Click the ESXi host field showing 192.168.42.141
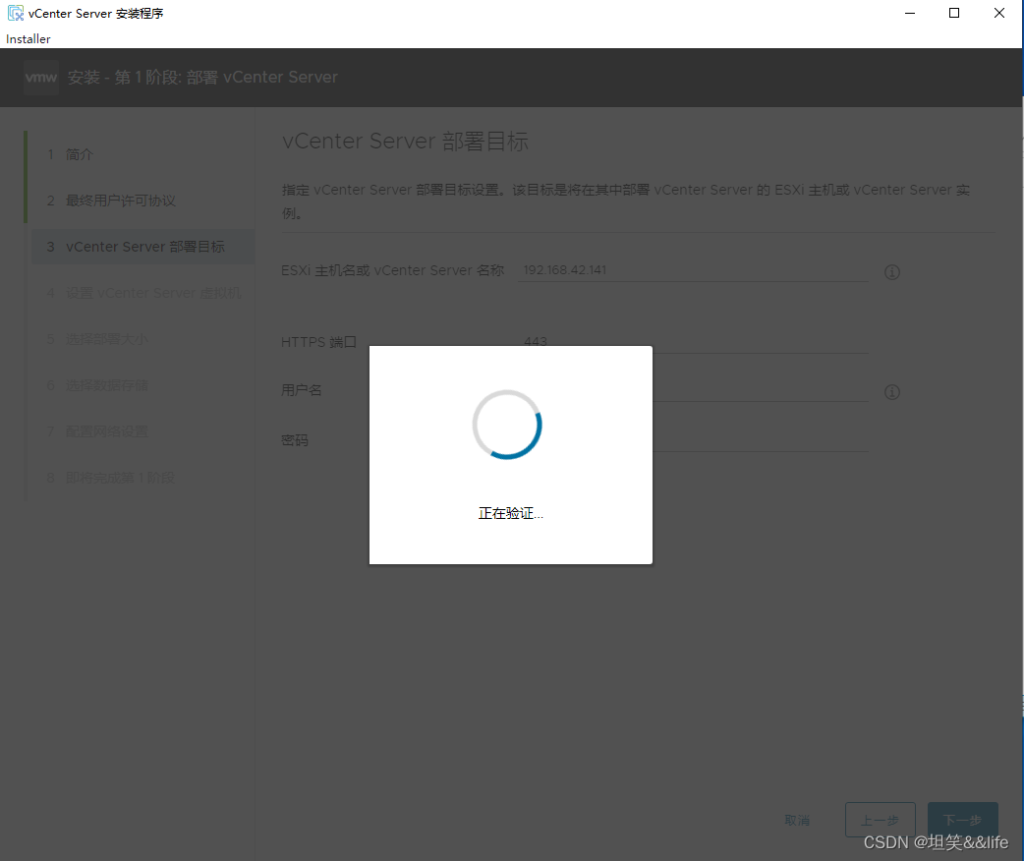 [693, 270]
